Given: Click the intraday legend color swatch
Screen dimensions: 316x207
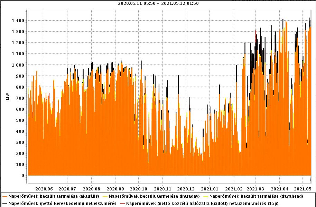Looking at the screenshot, I should click(105, 196).
